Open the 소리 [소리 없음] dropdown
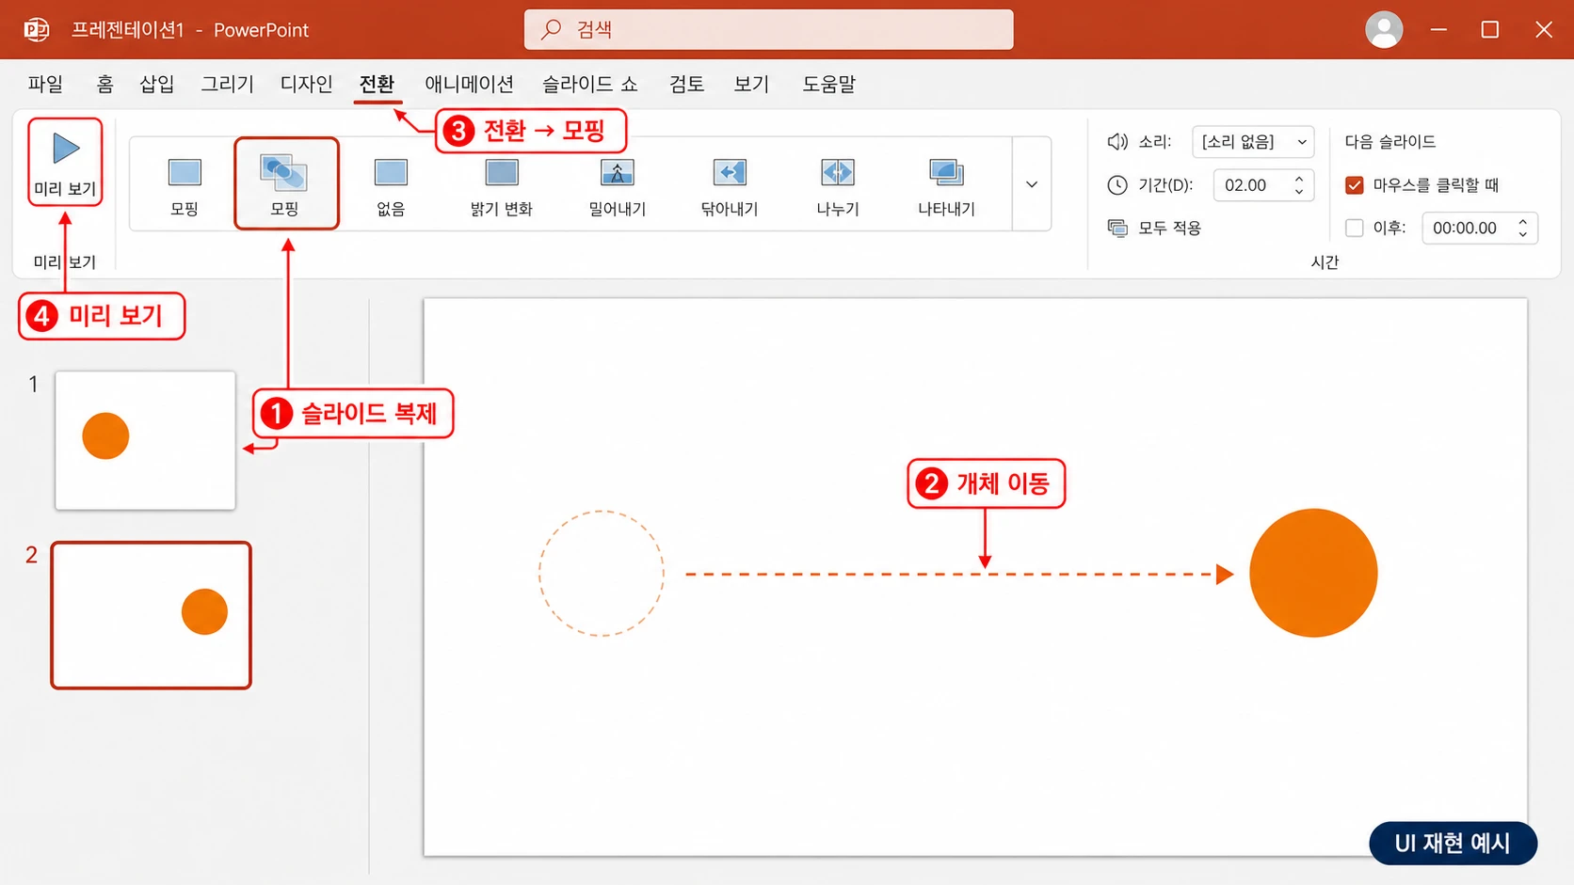 tap(1253, 142)
